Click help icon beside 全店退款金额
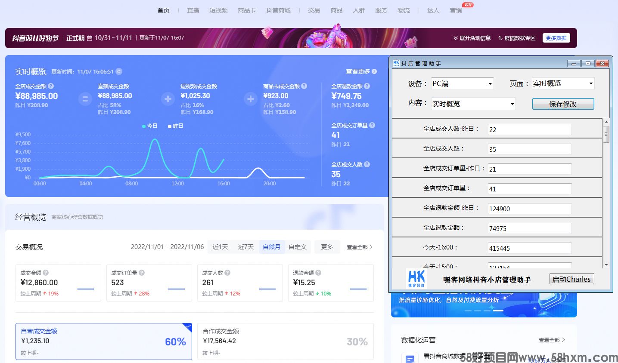 367,86
